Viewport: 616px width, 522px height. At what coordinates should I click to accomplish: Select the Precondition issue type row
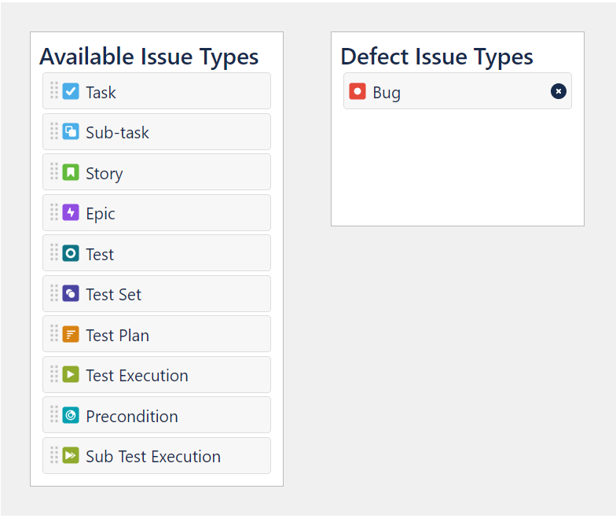point(157,415)
